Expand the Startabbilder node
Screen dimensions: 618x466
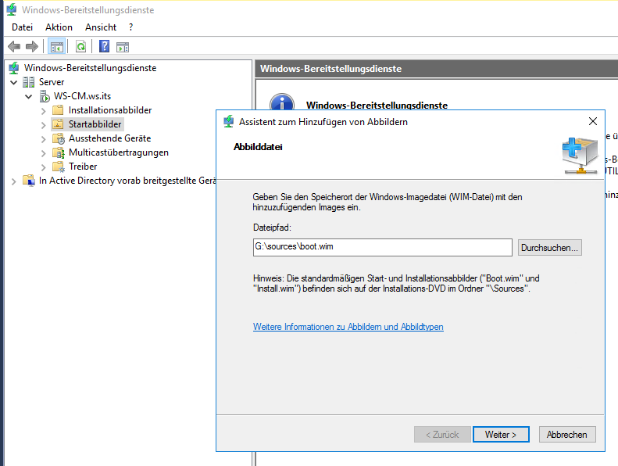[43, 125]
